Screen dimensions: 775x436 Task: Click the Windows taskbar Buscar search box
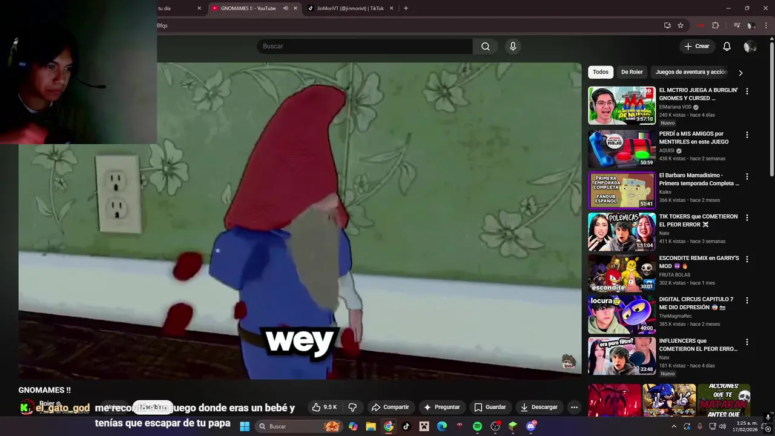click(x=300, y=426)
